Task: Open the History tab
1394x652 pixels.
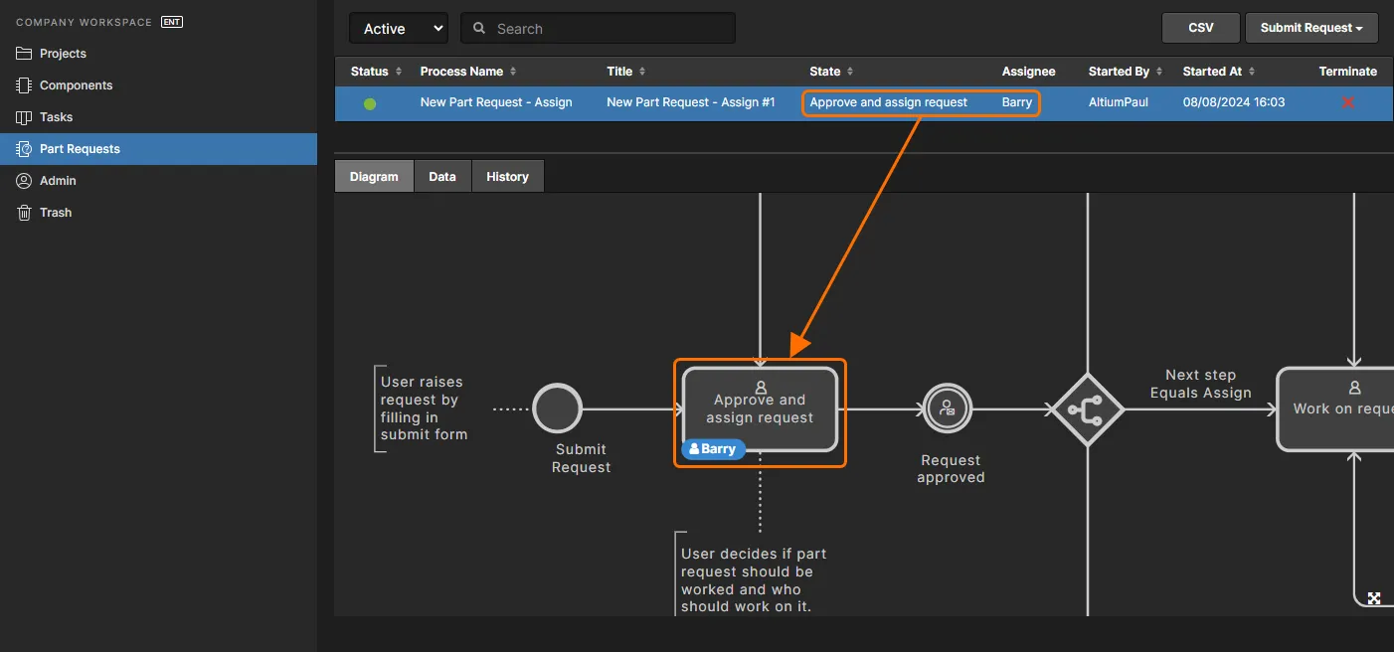Action: pyautogui.click(x=507, y=176)
